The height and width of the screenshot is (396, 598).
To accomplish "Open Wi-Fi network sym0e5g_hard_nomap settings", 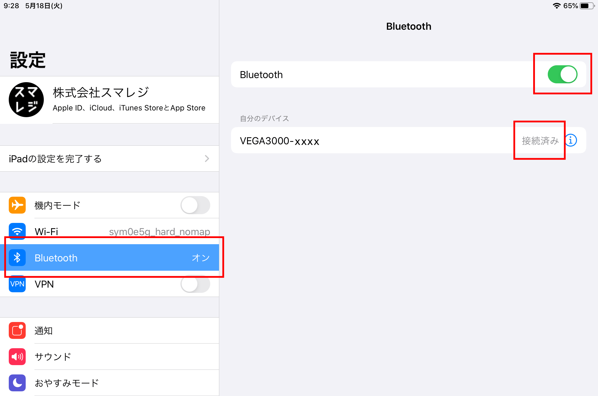I will 159,231.
